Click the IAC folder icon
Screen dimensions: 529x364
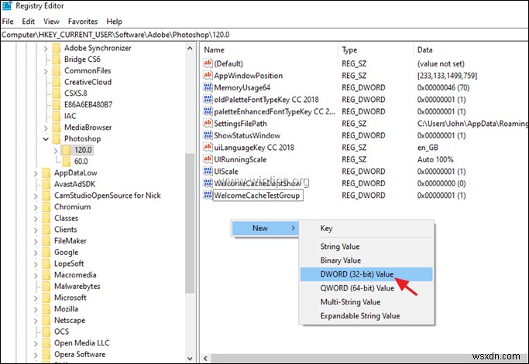coord(57,116)
